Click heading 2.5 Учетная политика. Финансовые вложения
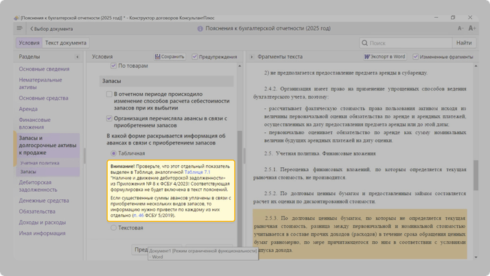Image resolution: width=490 pixels, height=276 pixels. 320,153
